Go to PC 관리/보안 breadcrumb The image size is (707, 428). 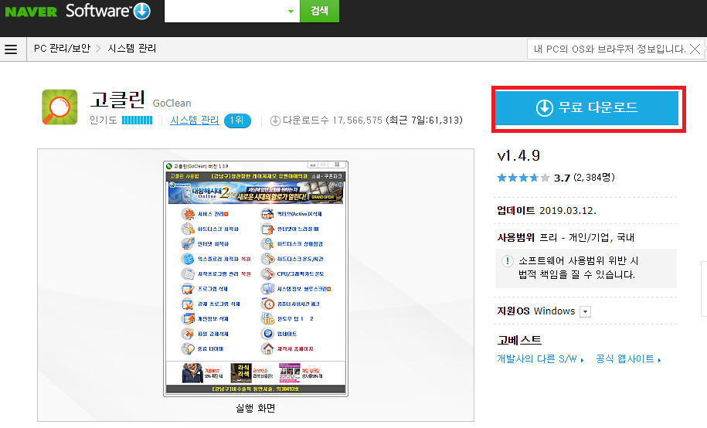(x=63, y=48)
